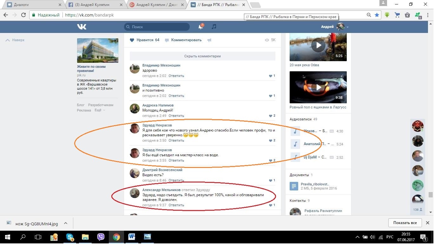
Task: Switch to Google+ Андрей Куляпин tab
Action: click(x=156, y=5)
